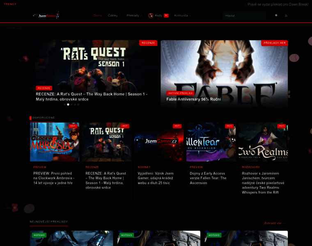
Task: Open first newest translation card image
Action: [x=71, y=238]
